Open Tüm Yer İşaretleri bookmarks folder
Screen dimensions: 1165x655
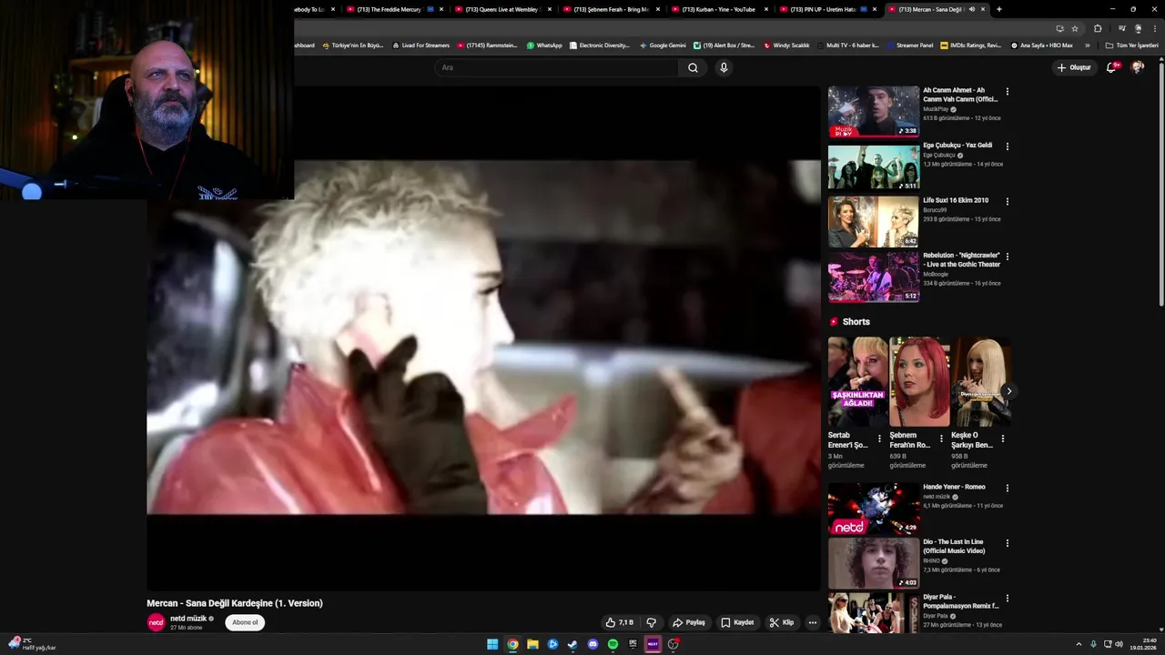point(1132,45)
